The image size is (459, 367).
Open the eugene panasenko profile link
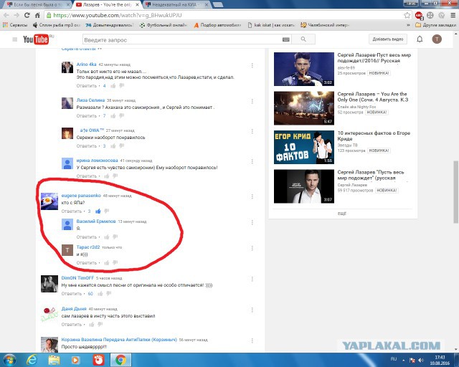coord(81,196)
